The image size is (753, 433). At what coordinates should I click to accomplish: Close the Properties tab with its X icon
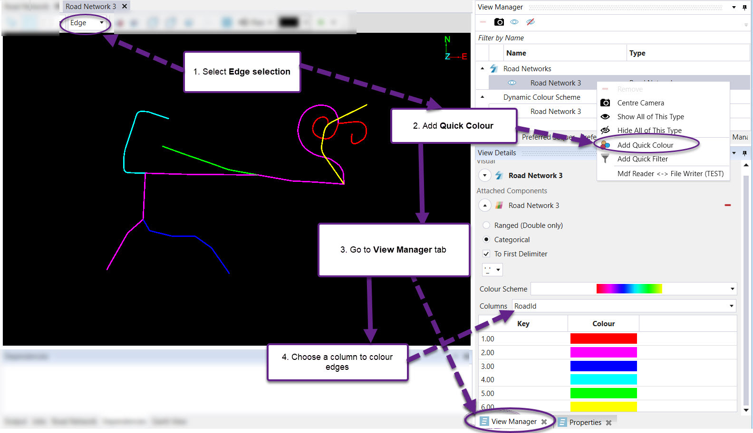(x=608, y=423)
